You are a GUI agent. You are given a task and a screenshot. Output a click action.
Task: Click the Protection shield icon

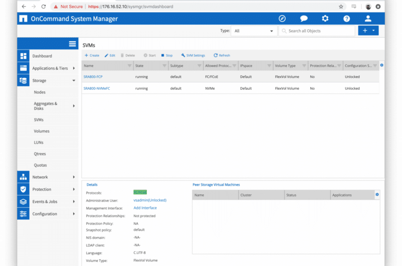tap(23, 189)
